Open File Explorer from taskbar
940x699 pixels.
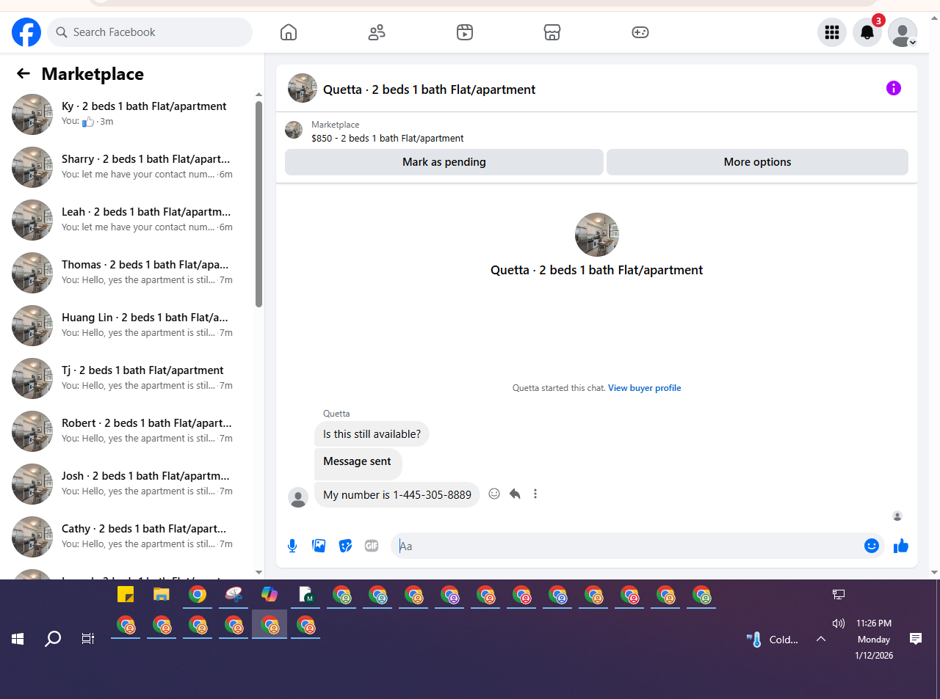click(x=162, y=594)
